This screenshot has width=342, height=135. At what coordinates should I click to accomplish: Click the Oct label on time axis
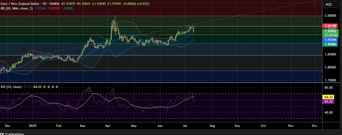click(x=263, y=126)
